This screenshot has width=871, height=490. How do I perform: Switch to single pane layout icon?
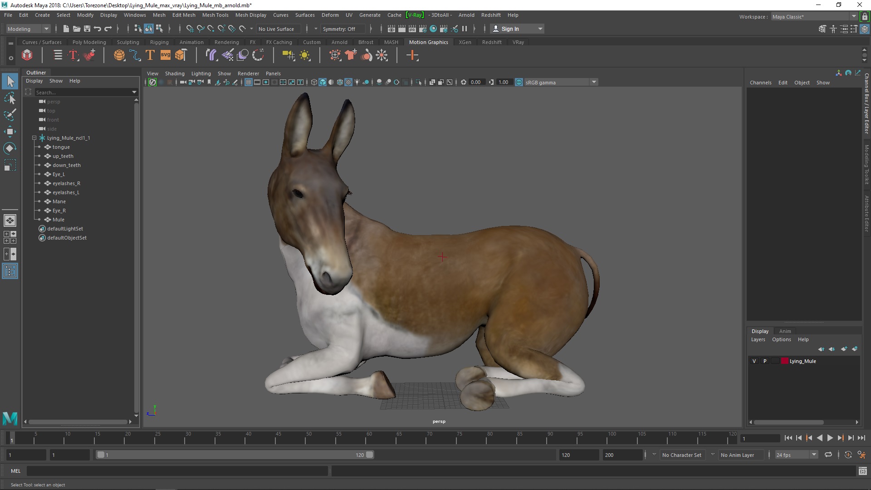[x=10, y=220]
